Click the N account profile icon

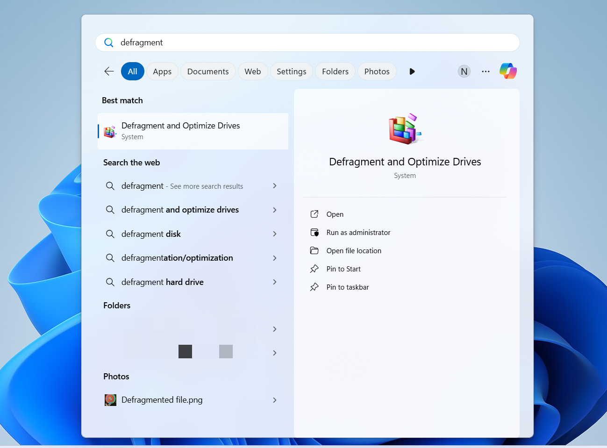(x=464, y=71)
